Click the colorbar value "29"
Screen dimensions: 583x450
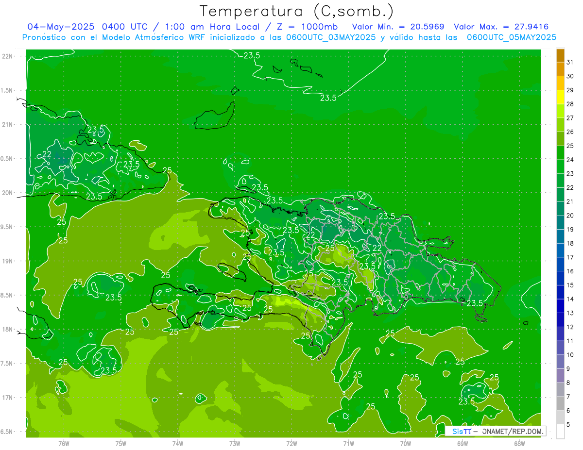(570, 90)
